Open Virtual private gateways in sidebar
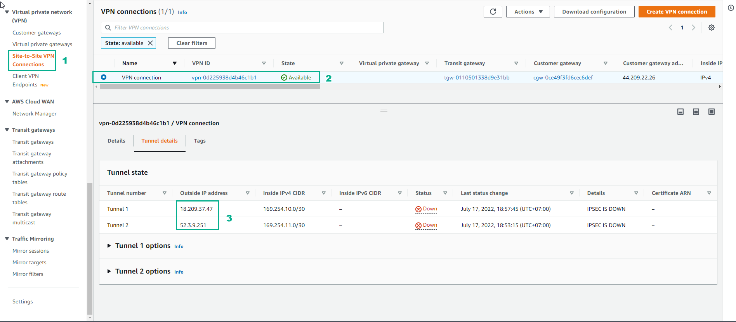Screen dimensions: 736x322 click(x=42, y=44)
